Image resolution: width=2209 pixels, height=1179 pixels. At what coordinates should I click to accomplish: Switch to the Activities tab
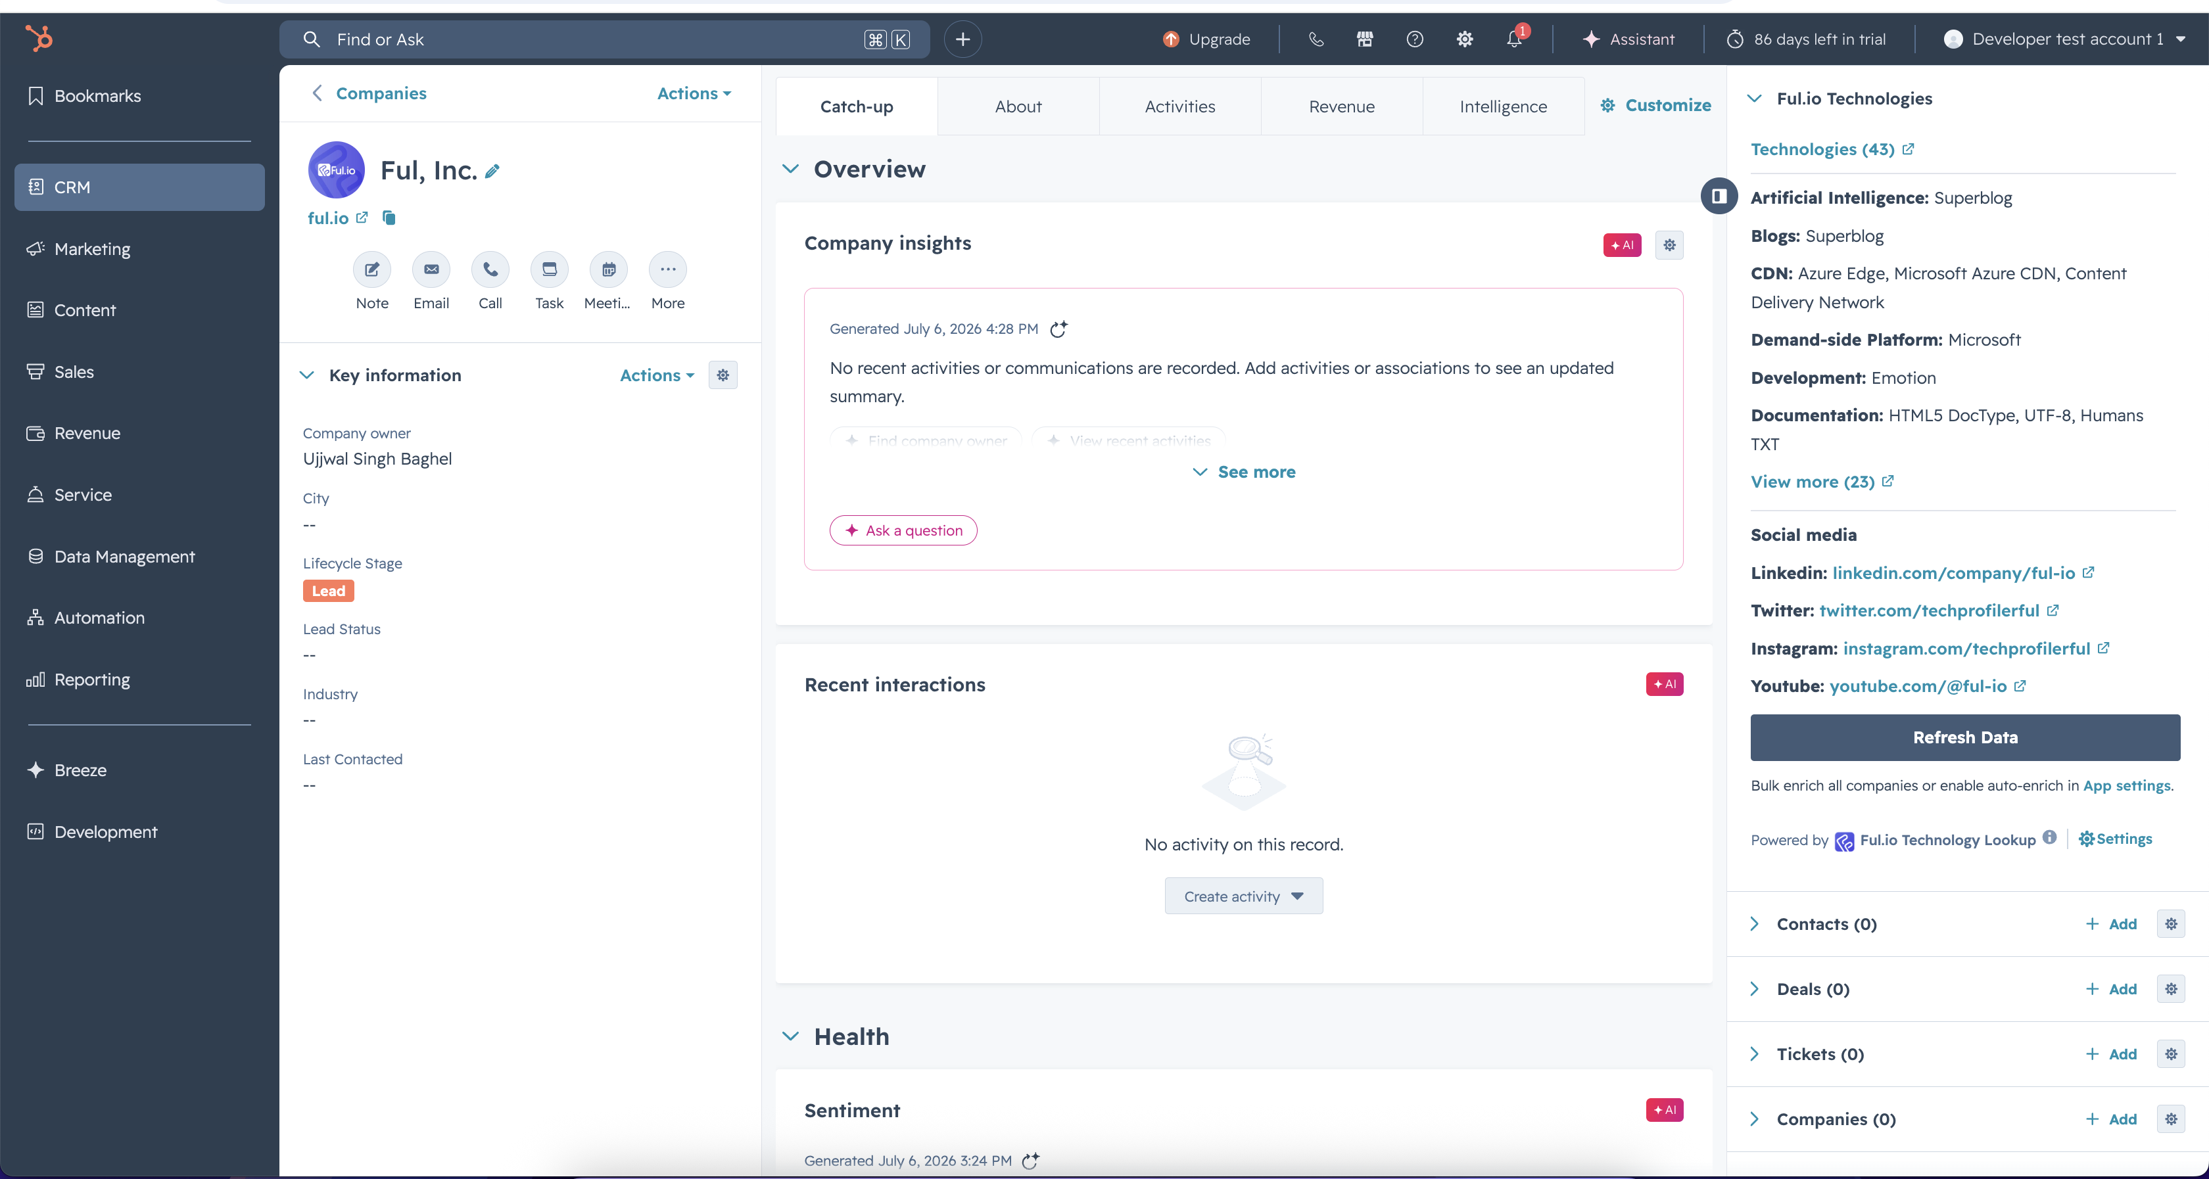click(x=1180, y=106)
